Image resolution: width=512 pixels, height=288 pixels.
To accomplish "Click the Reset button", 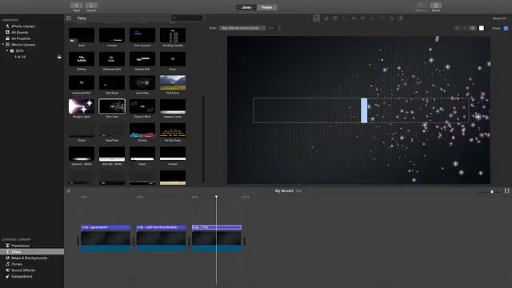I will pos(496,29).
